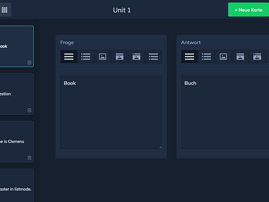Select list-with-image layout in Antwort toolbar
This screenshot has height=202, width=269.
pyautogui.click(x=257, y=57)
